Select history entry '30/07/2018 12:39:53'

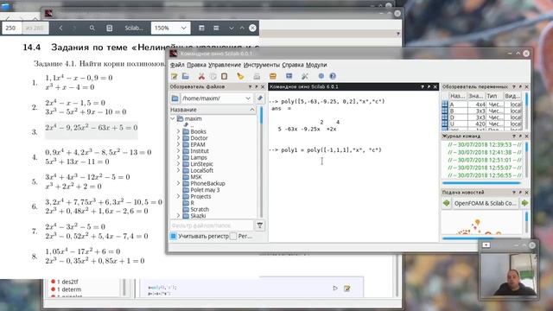click(x=485, y=144)
